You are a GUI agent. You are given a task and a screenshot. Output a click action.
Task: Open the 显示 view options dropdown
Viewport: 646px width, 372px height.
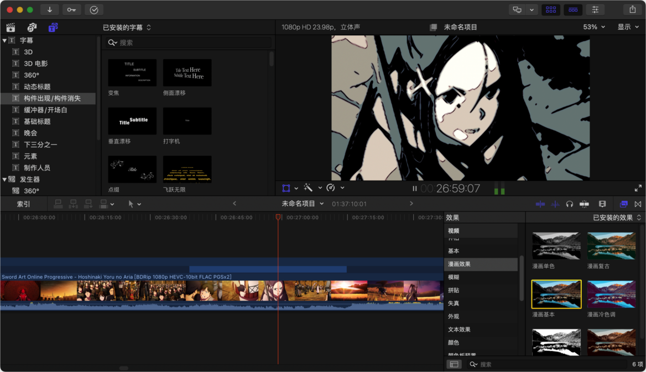coord(627,27)
